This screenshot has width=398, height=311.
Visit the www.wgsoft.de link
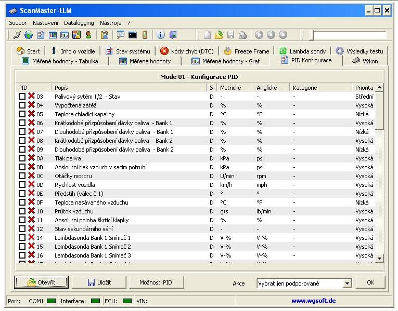pos(314,301)
